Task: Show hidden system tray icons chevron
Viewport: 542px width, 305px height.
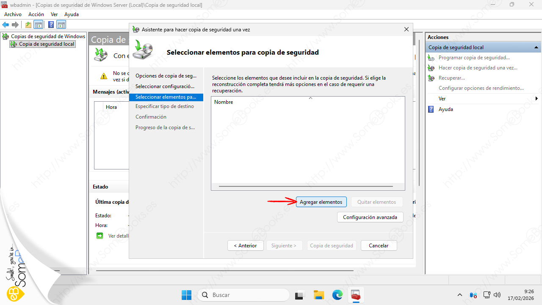Action: [460, 295]
